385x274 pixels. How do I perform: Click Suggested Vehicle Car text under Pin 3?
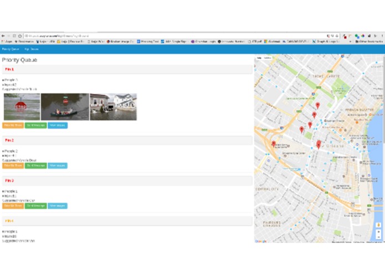tap(18, 201)
